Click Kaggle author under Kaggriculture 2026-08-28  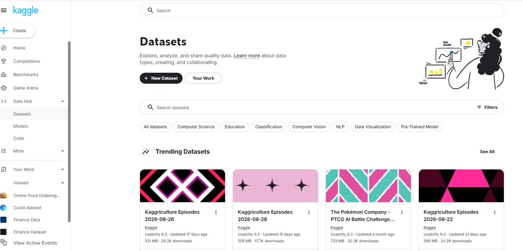(x=244, y=228)
